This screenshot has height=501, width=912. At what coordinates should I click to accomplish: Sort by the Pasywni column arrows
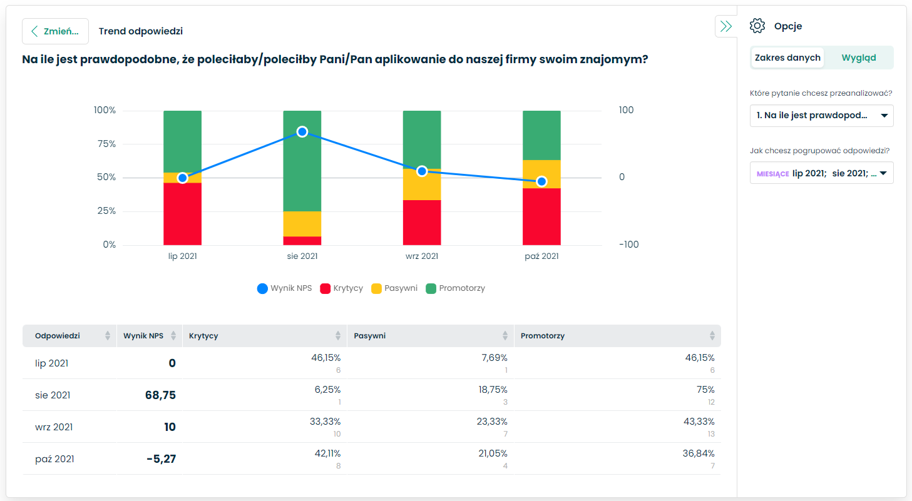(x=505, y=336)
